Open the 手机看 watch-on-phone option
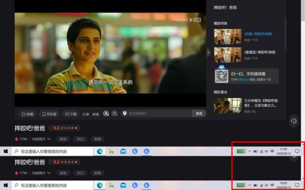The width and height of the screenshot is (305, 190). click(x=49, y=114)
